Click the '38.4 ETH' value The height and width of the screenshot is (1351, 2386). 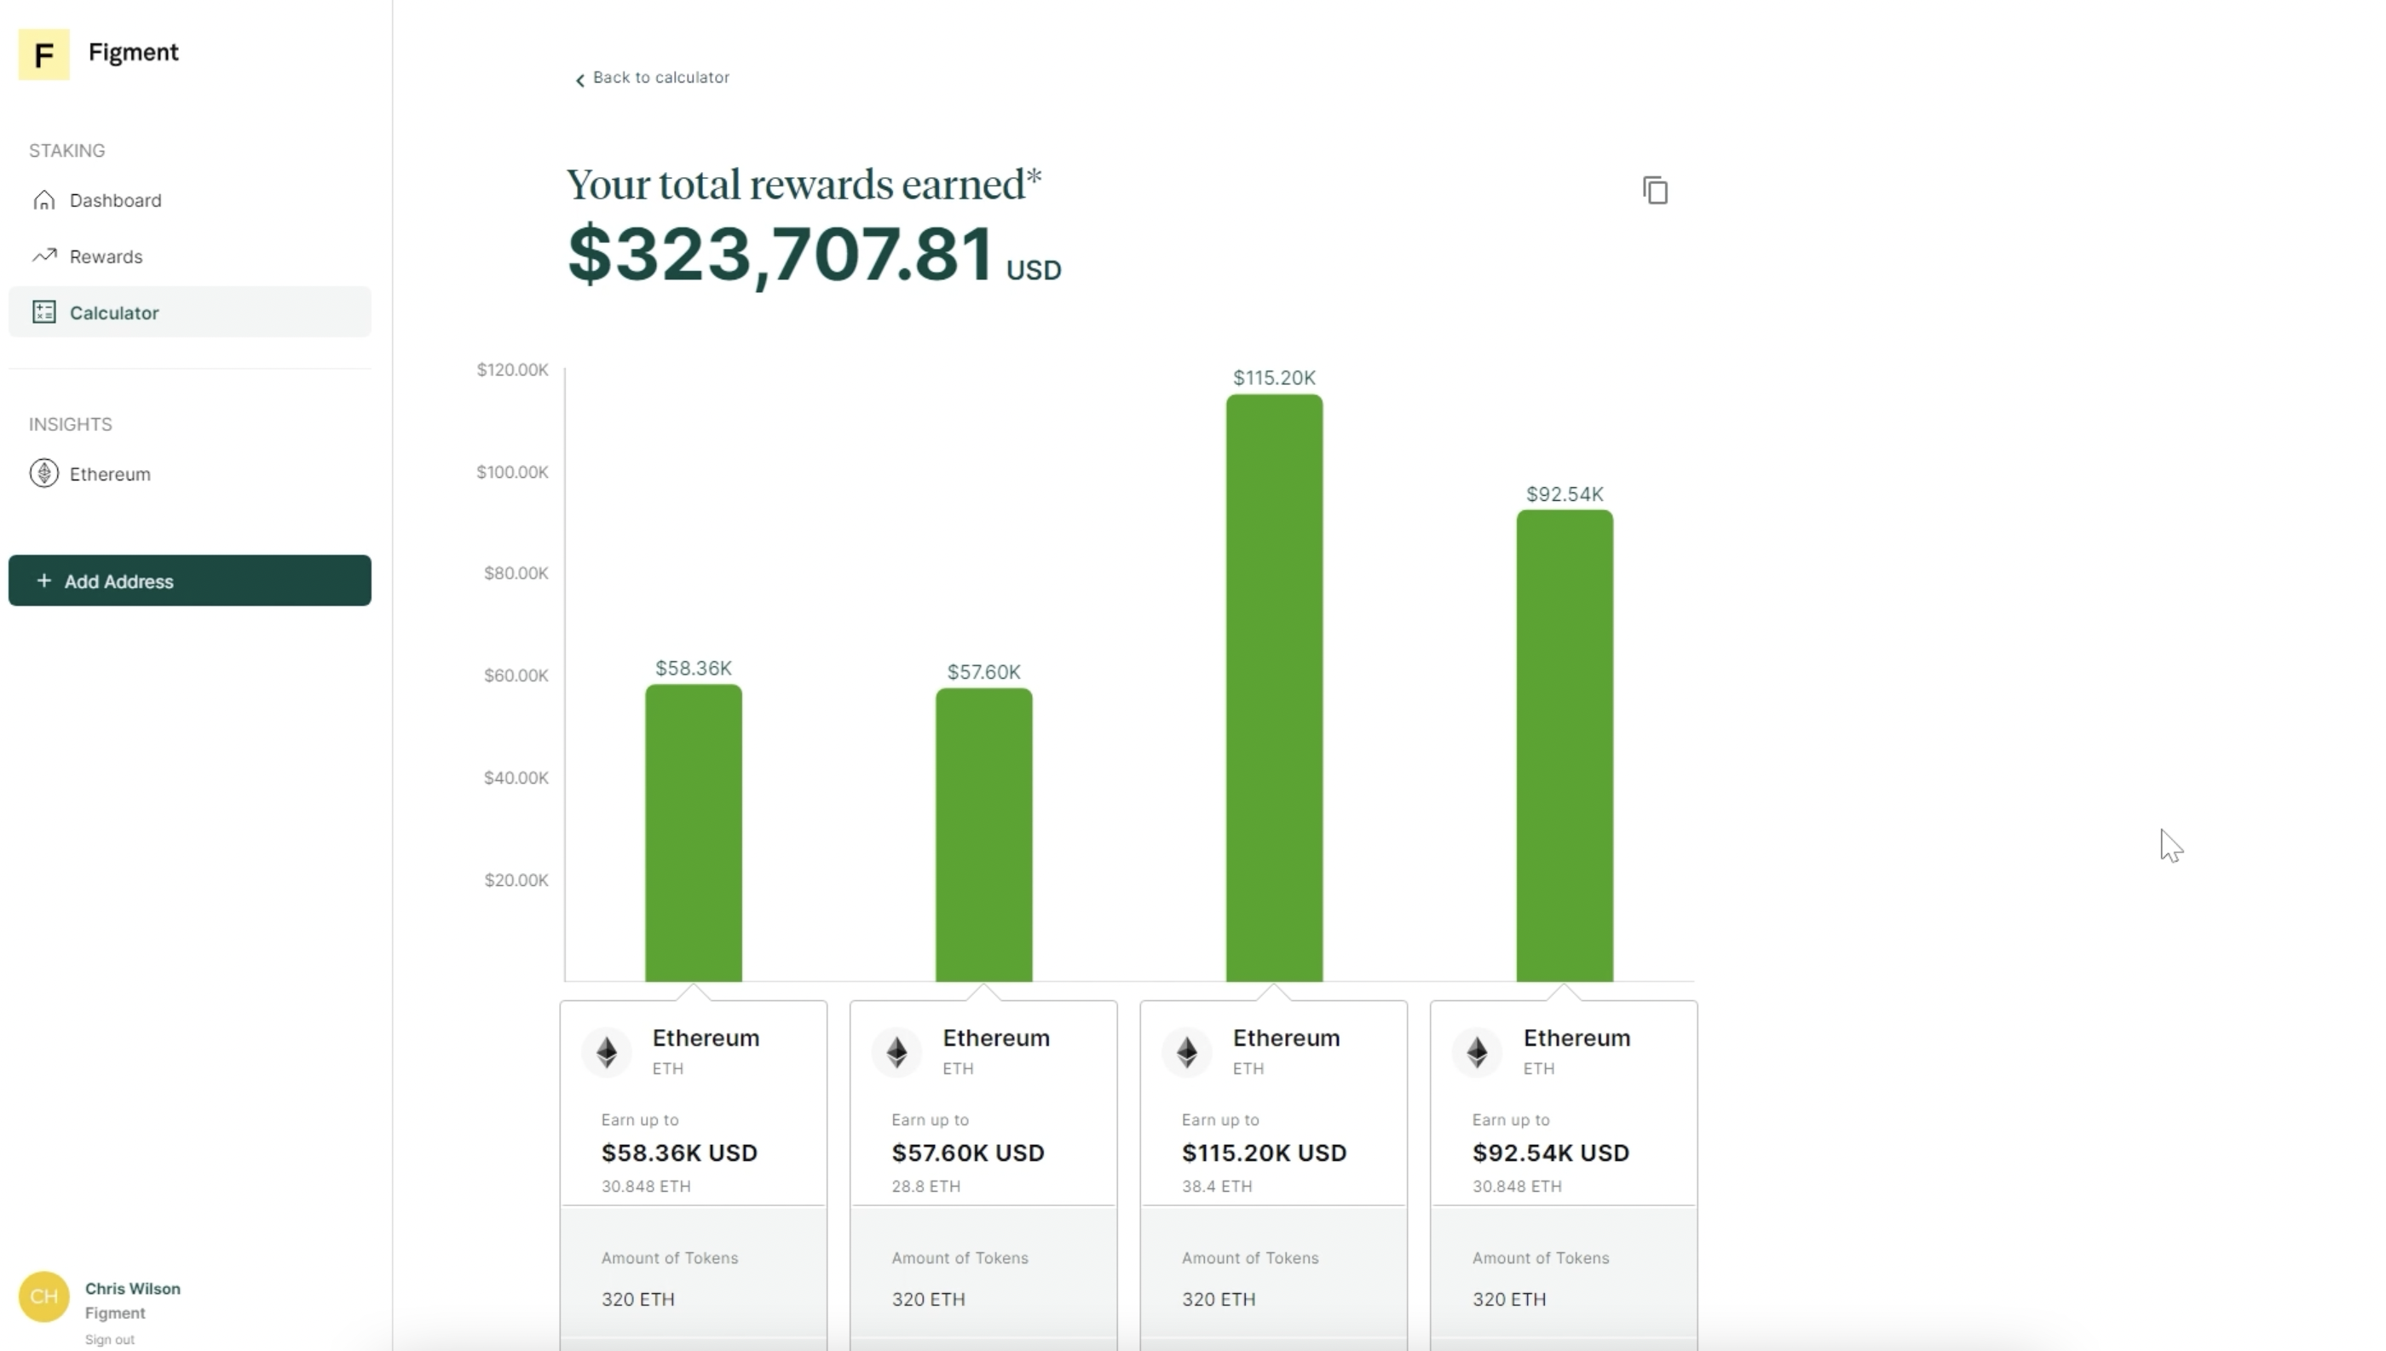click(x=1217, y=1186)
